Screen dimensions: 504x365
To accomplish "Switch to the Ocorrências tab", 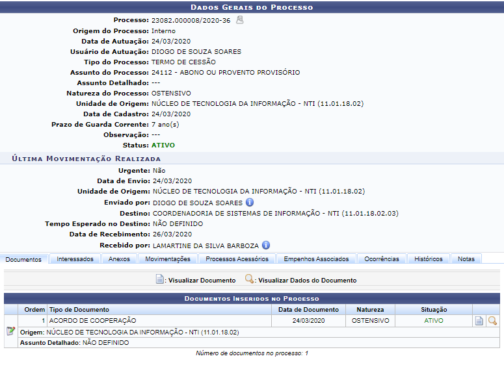I will 382,259.
